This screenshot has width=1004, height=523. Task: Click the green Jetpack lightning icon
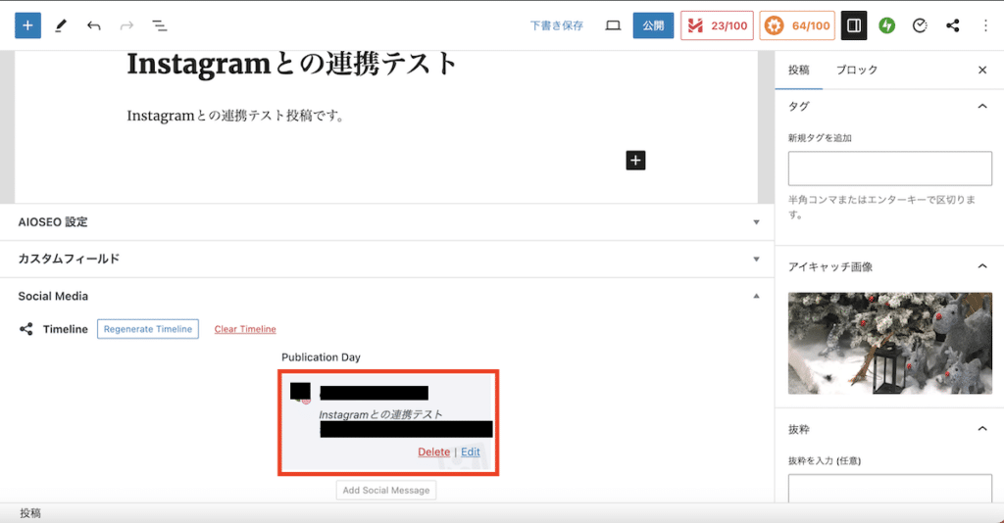(x=886, y=25)
